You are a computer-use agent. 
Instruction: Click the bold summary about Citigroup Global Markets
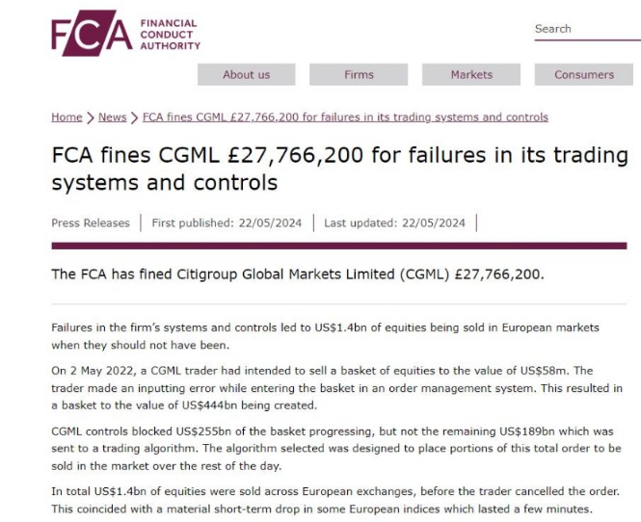298,274
